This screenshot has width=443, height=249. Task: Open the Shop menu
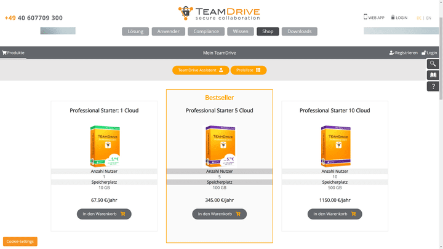point(268,31)
